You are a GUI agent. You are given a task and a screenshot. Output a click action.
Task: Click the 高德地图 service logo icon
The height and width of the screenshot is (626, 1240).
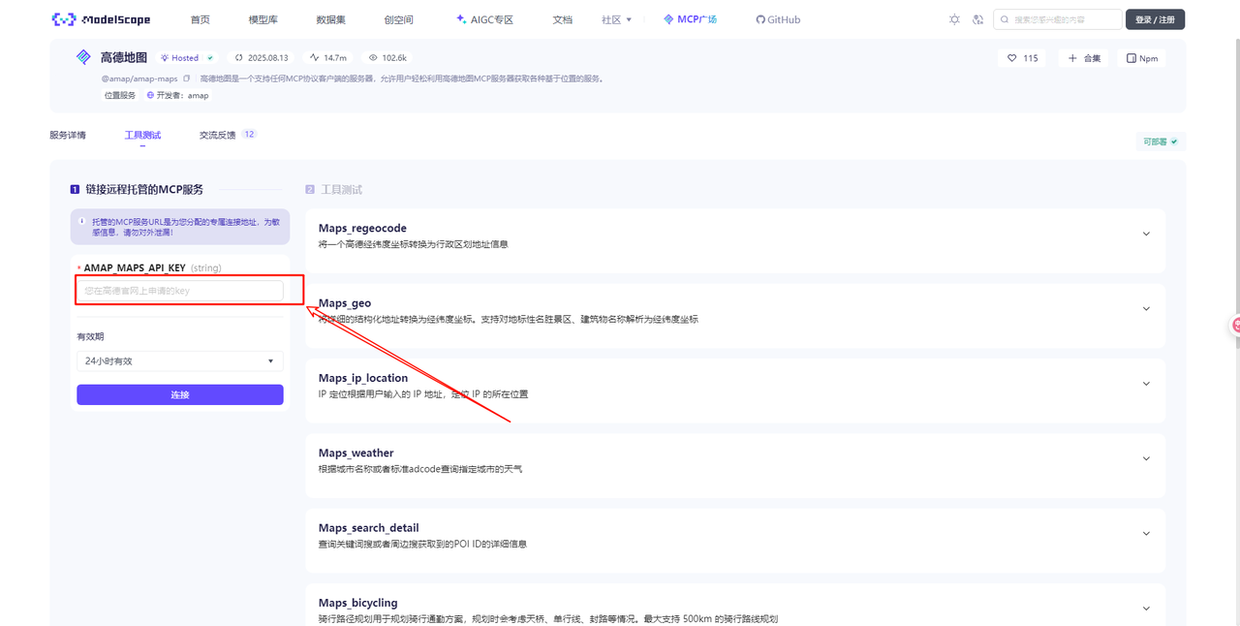84,57
